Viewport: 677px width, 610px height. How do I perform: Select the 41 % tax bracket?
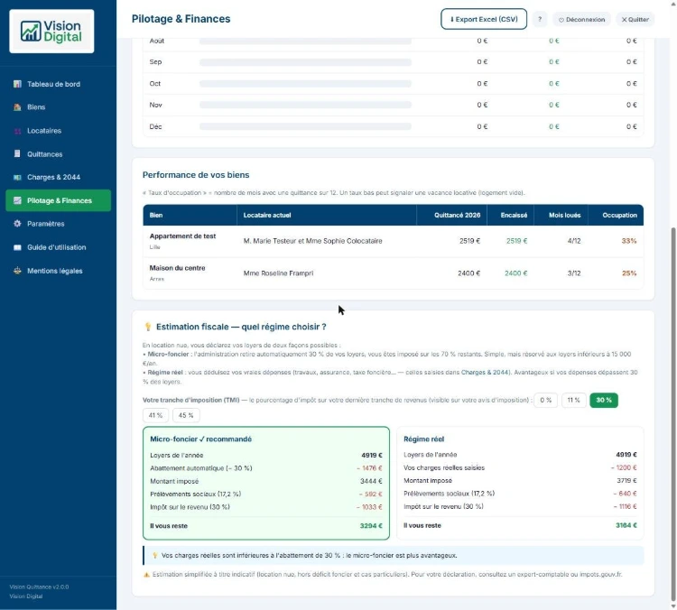click(x=155, y=415)
